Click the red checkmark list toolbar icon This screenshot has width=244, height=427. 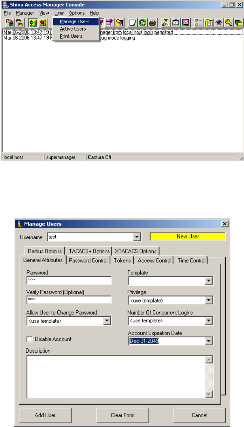198,22
